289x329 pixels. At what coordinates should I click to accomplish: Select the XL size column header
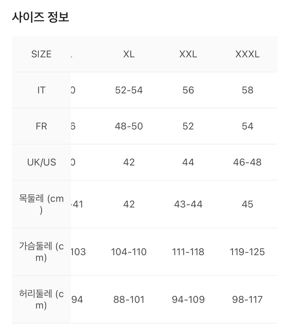[x=129, y=54]
